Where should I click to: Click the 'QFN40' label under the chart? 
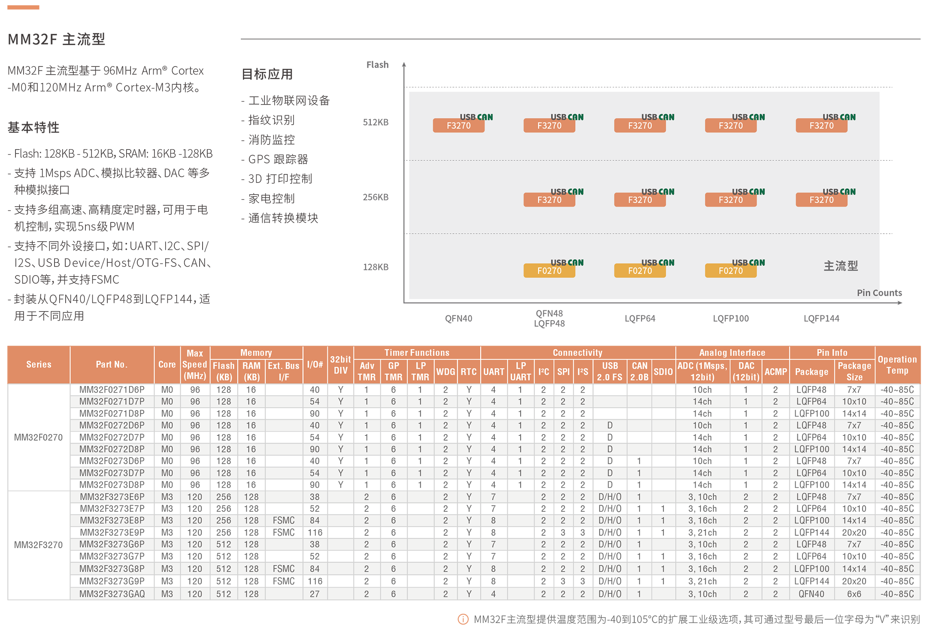pos(458,318)
